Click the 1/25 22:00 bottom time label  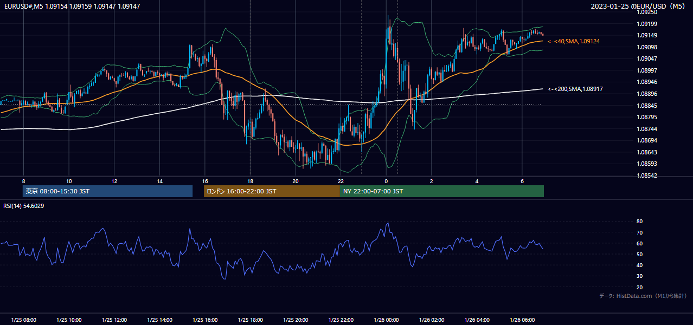click(341, 320)
